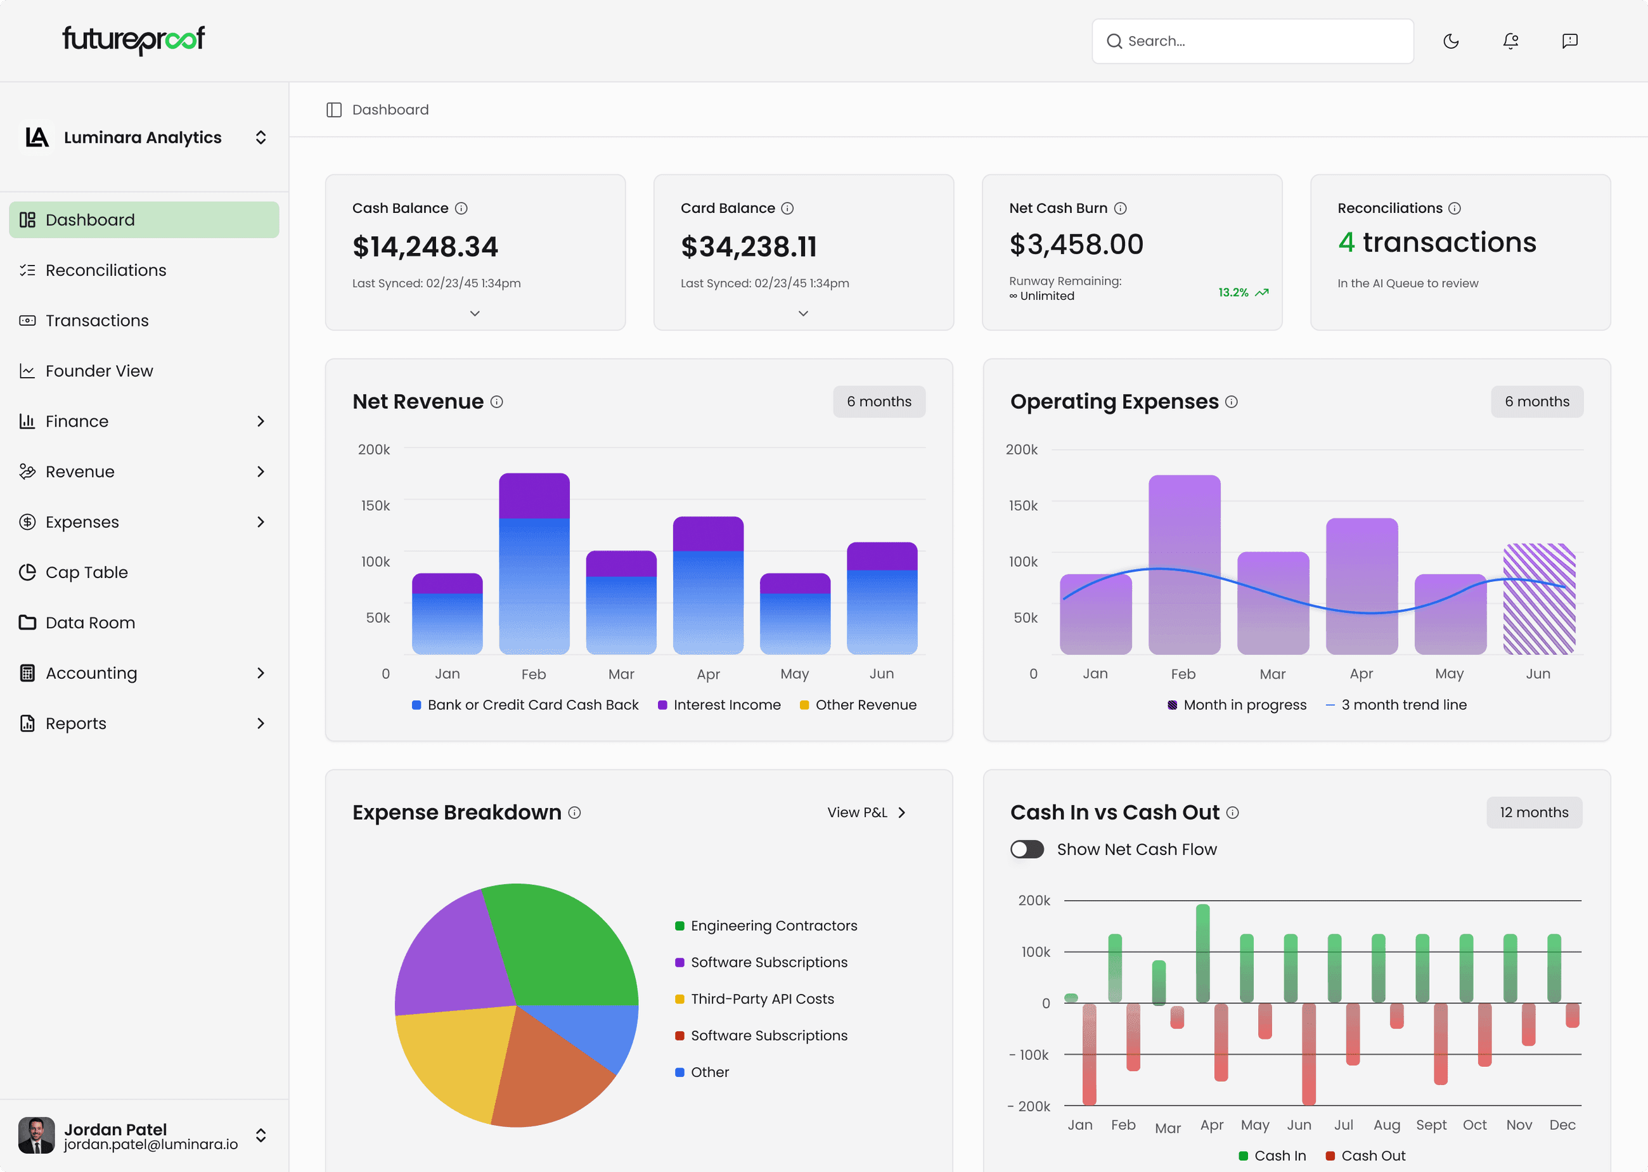
Task: Select Reconciliations in the sidebar
Action: click(x=105, y=270)
